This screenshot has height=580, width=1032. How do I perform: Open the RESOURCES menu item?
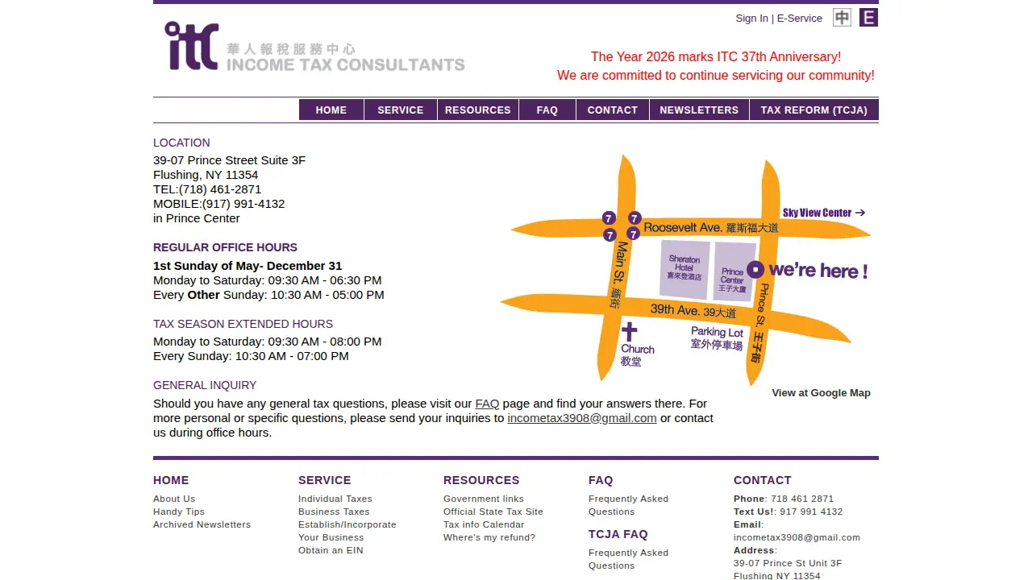coord(478,110)
